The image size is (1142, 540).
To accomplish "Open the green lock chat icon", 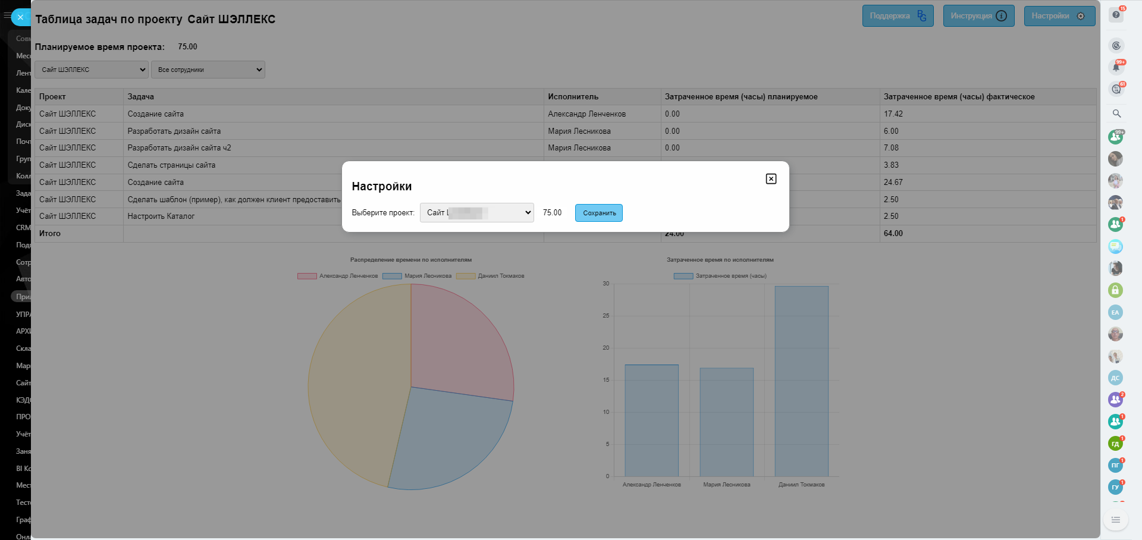I will pyautogui.click(x=1115, y=290).
